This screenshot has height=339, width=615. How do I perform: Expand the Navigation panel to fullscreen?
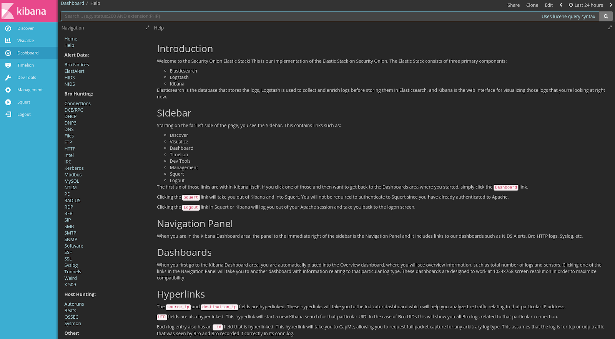(x=147, y=28)
